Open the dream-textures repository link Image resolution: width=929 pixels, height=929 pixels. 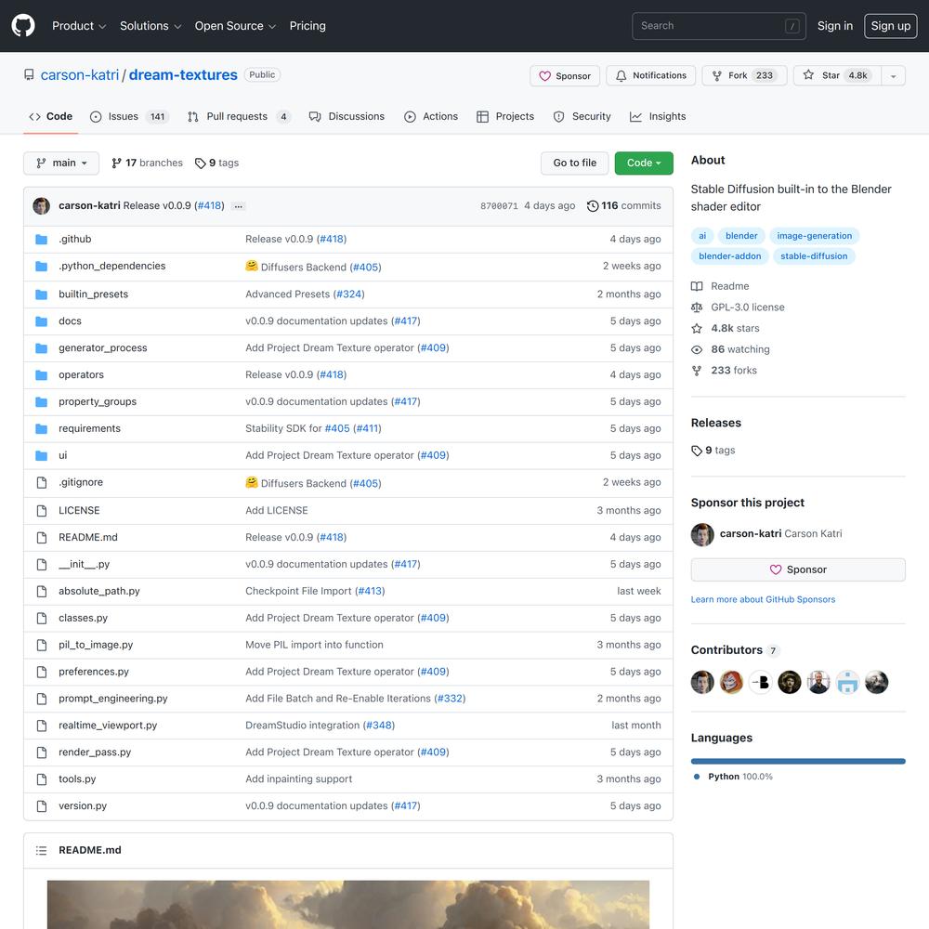tap(183, 74)
